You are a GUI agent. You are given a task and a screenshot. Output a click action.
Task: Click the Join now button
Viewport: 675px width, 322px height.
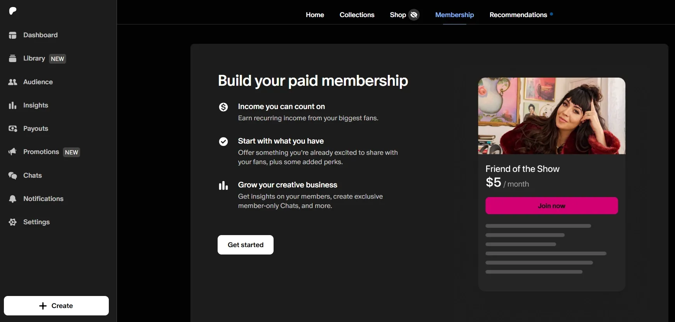(x=551, y=206)
